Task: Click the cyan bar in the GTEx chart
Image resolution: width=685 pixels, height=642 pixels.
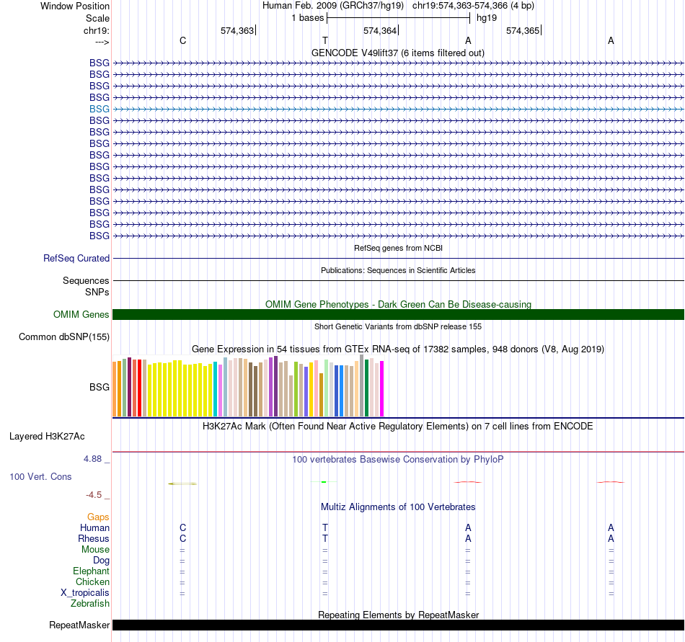Action: point(216,389)
